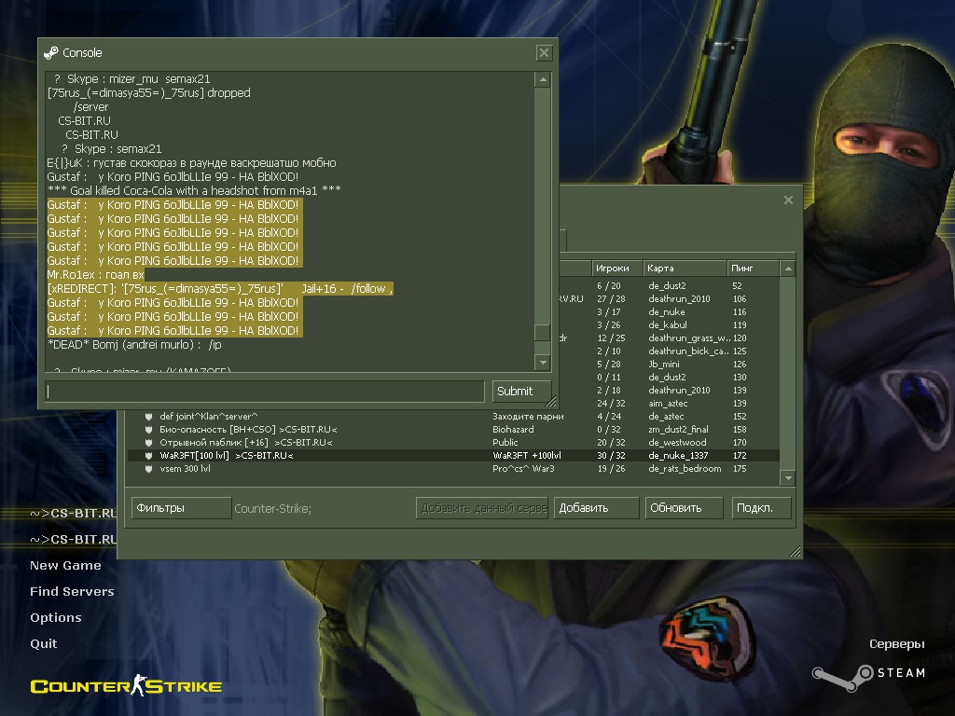Click the de_nuke_1337 map entry
Screen dimensions: 955x716
click(x=679, y=455)
